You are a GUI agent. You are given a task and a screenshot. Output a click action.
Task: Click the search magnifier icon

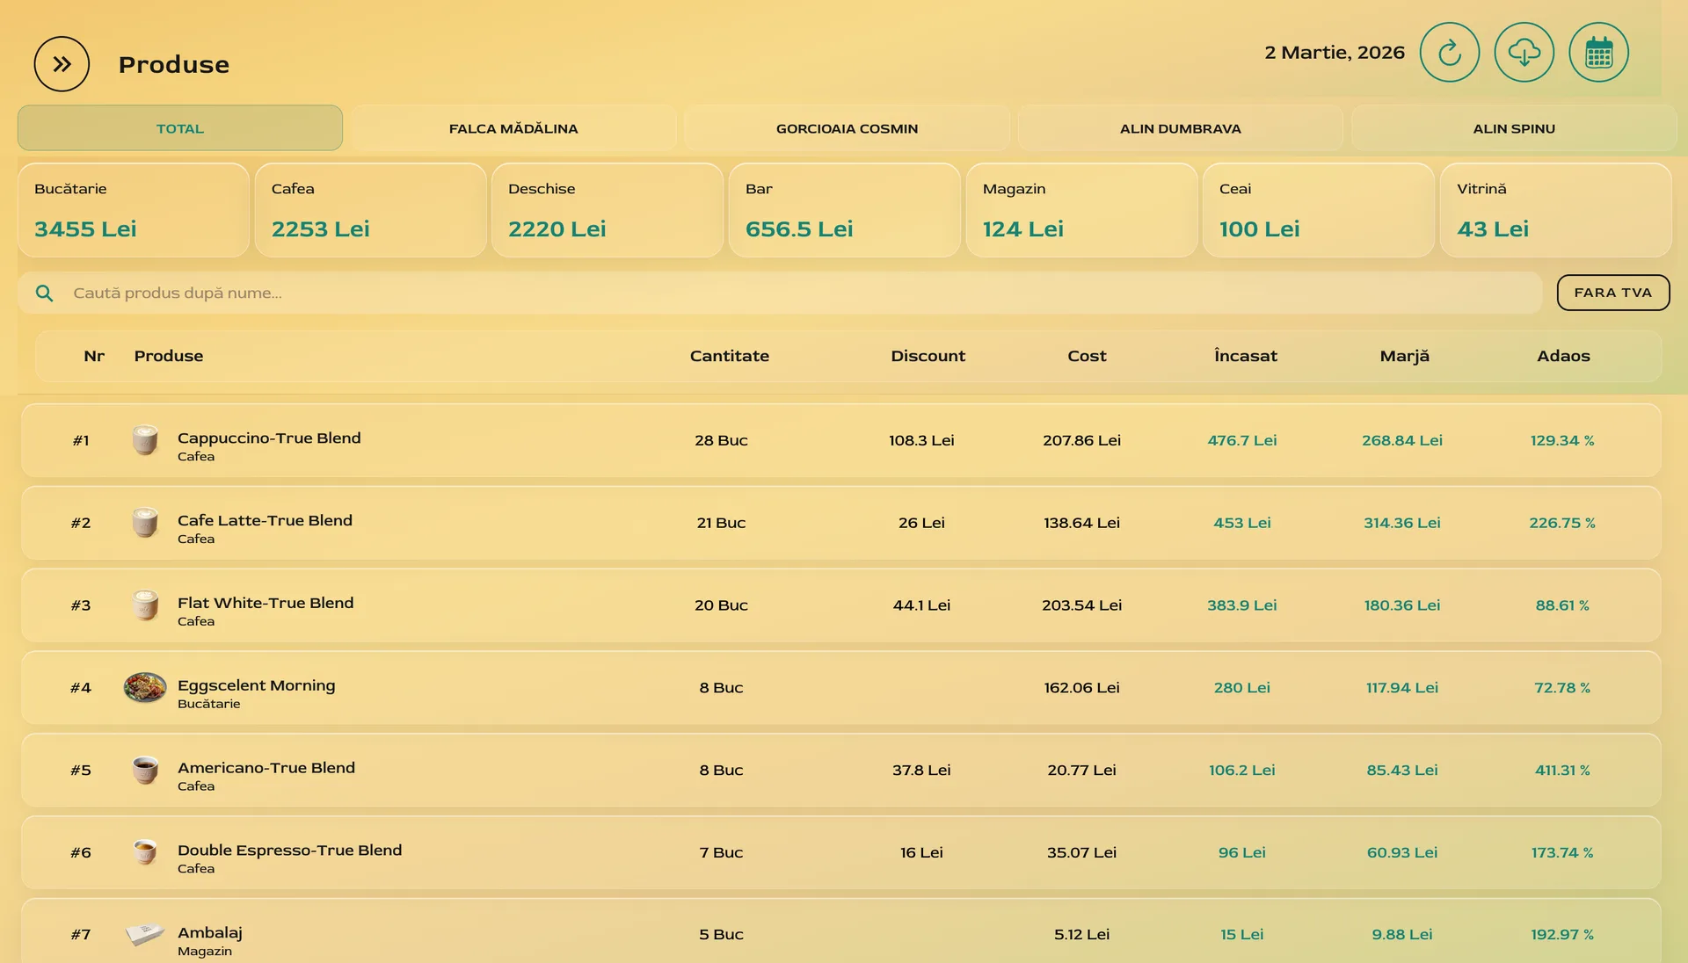[x=44, y=293]
